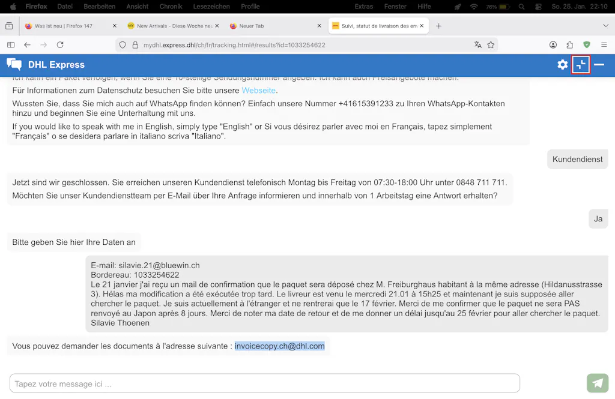615x399 pixels.
Task: Open the extensions puzzle icon
Action: 570,45
